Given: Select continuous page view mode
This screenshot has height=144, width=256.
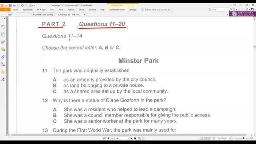Looking at the screenshot, I should click(206, 138).
